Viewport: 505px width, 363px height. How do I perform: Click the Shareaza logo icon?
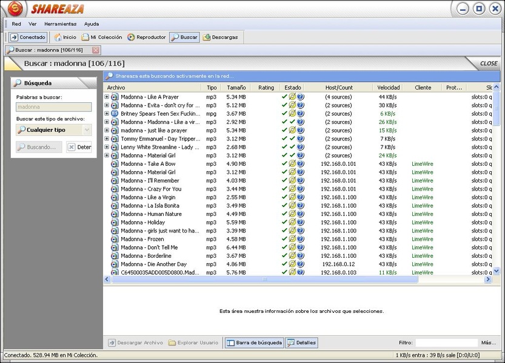[15, 8]
